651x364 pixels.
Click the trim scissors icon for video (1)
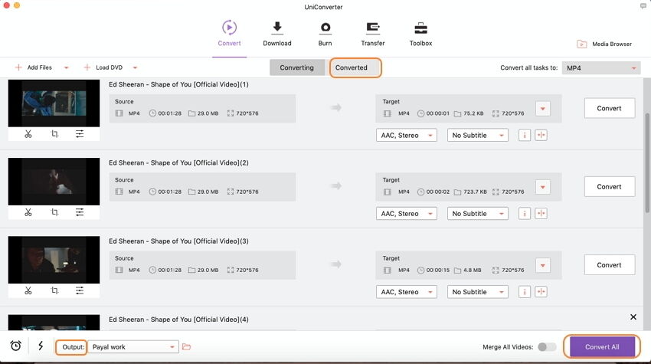(28, 134)
